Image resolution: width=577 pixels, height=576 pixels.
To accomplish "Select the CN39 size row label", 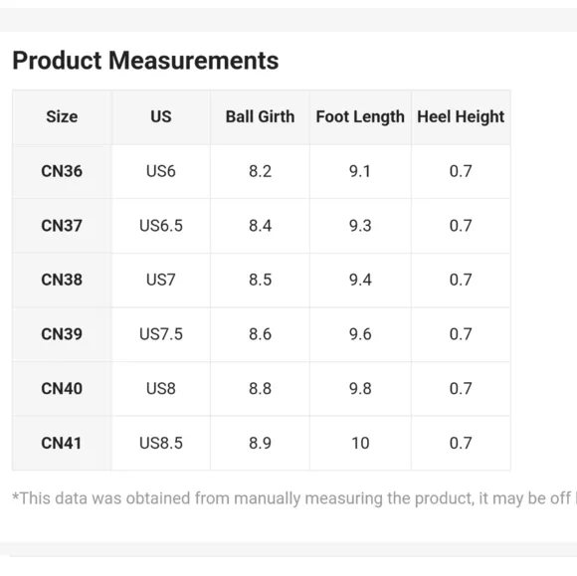I will (x=62, y=334).
